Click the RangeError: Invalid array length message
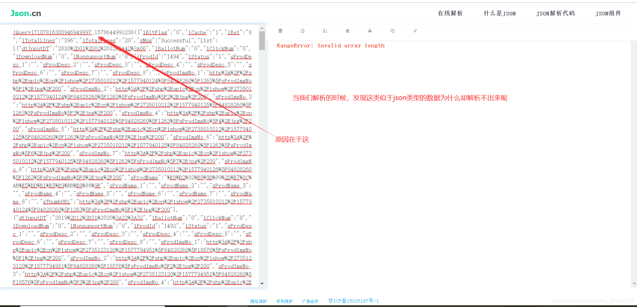 point(330,46)
